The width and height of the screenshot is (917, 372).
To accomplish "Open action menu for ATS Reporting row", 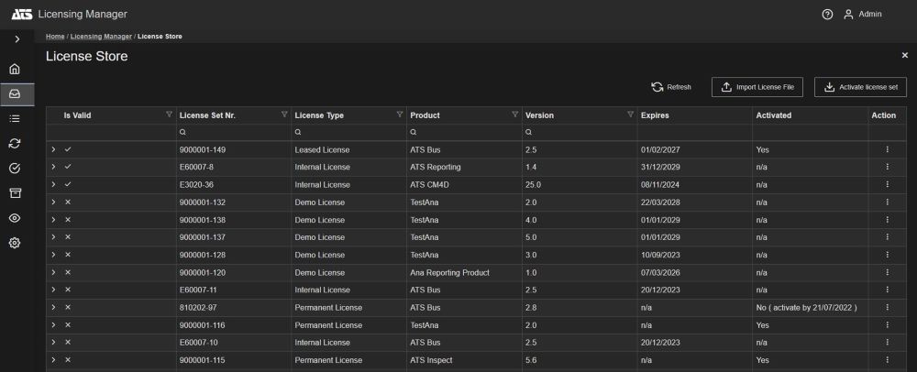I will point(887,167).
